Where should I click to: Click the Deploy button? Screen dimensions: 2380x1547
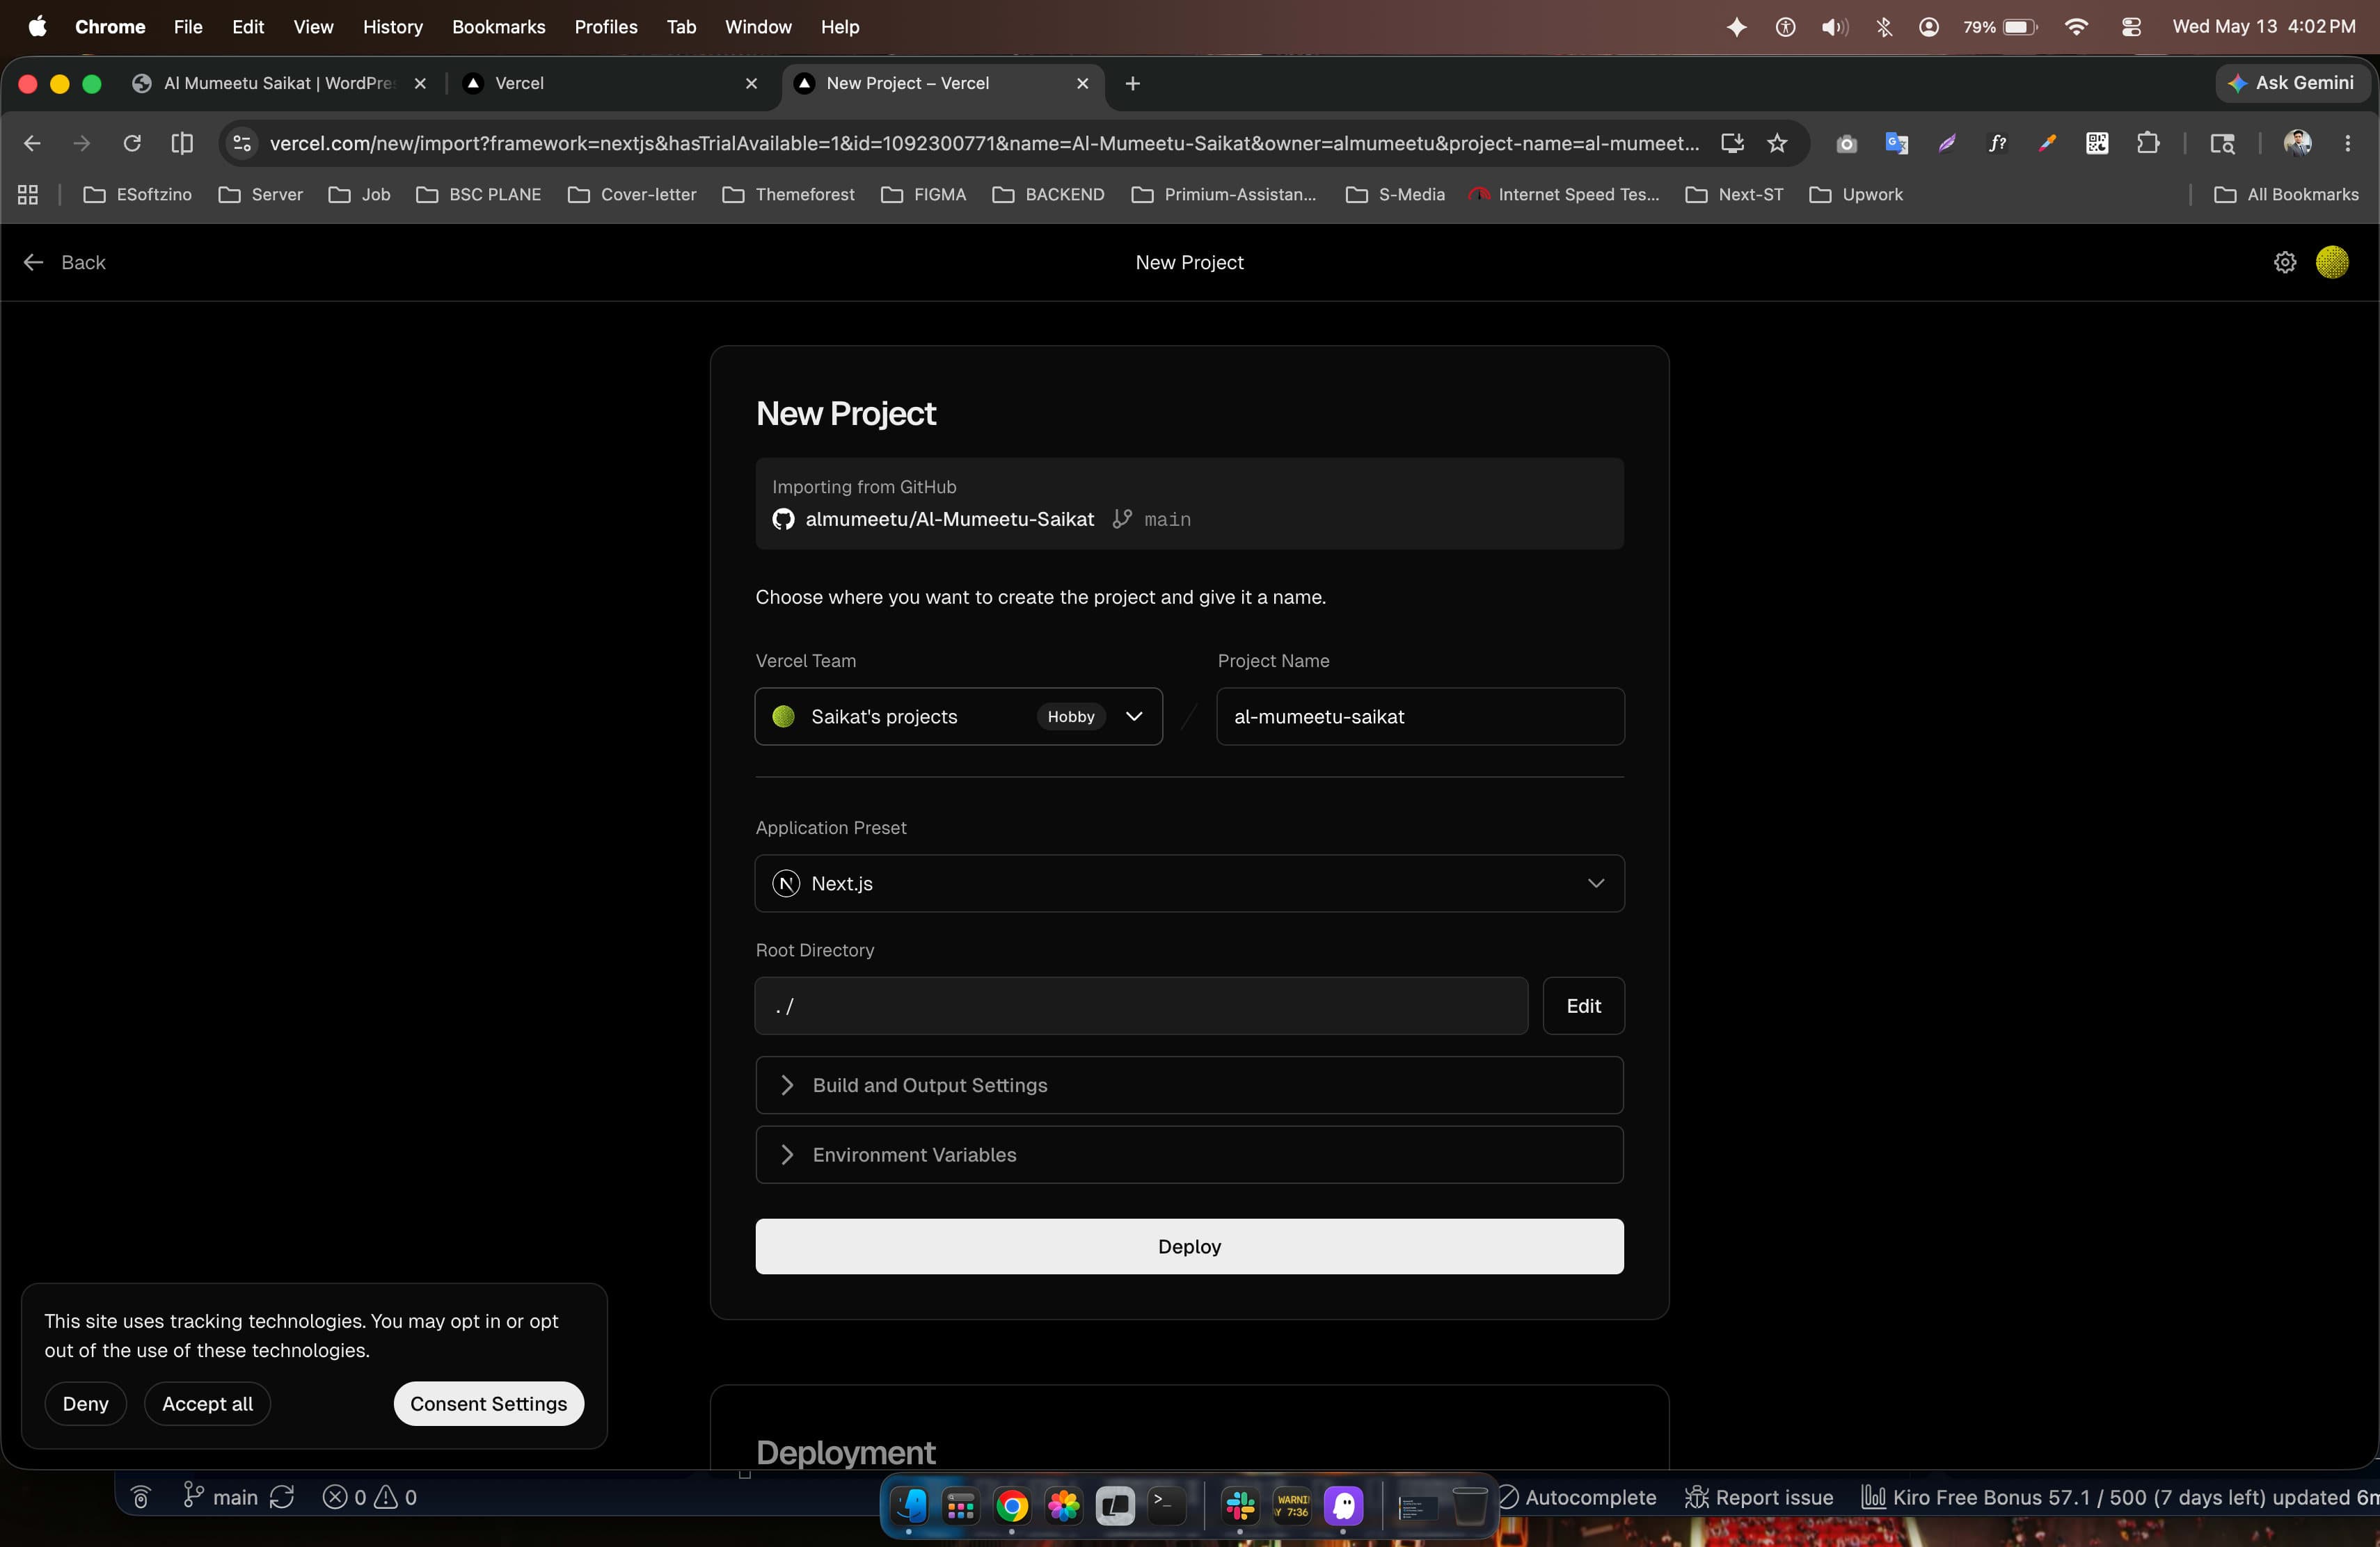click(x=1189, y=1247)
